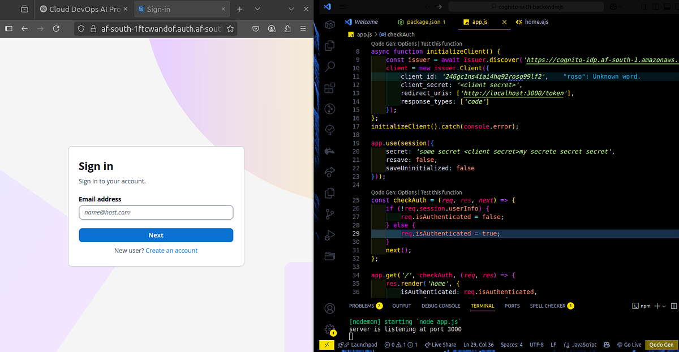Start the Go Live server from the status bar
This screenshot has height=352, width=679.
pos(629,344)
